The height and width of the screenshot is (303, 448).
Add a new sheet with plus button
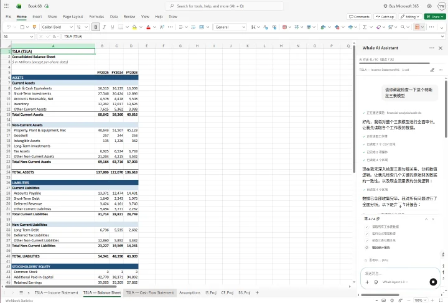tap(257, 292)
